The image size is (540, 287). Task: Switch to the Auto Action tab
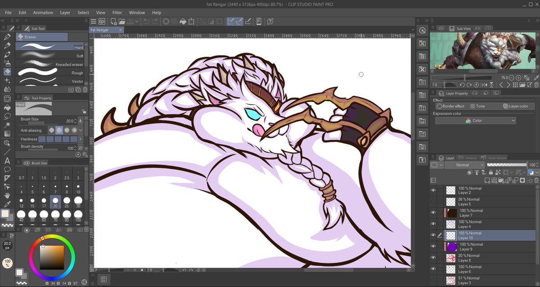coord(494,158)
